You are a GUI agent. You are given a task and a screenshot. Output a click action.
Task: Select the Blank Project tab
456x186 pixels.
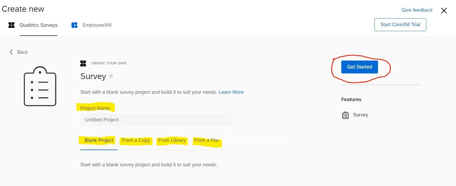[x=99, y=140]
